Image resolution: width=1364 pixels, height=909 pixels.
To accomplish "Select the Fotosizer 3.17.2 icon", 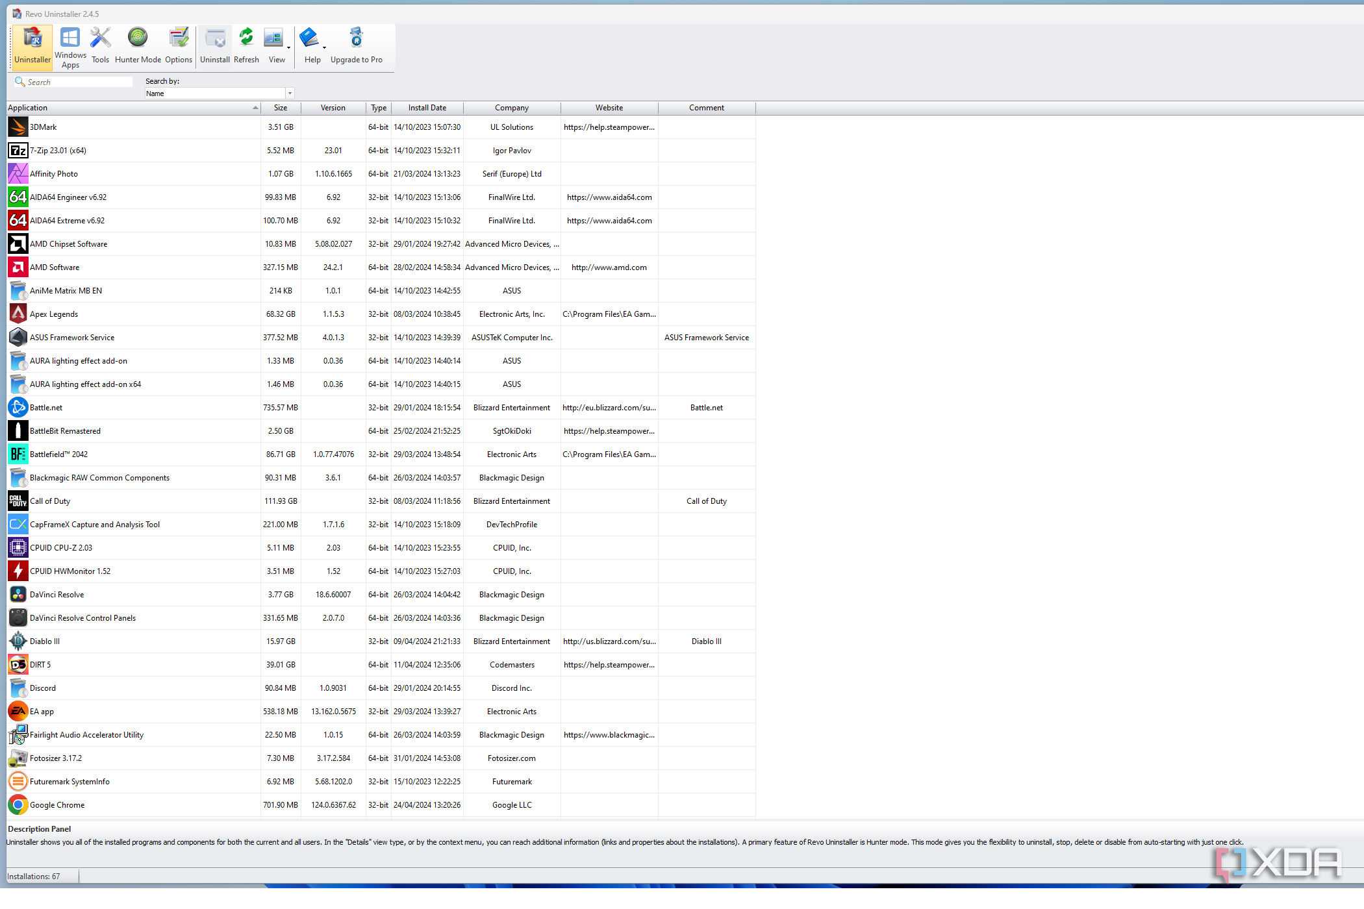I will point(18,758).
